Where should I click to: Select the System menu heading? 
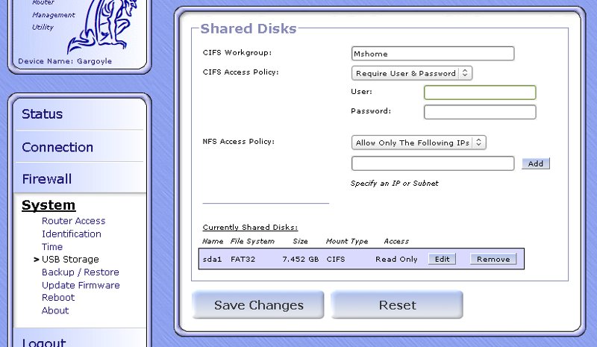coord(49,205)
